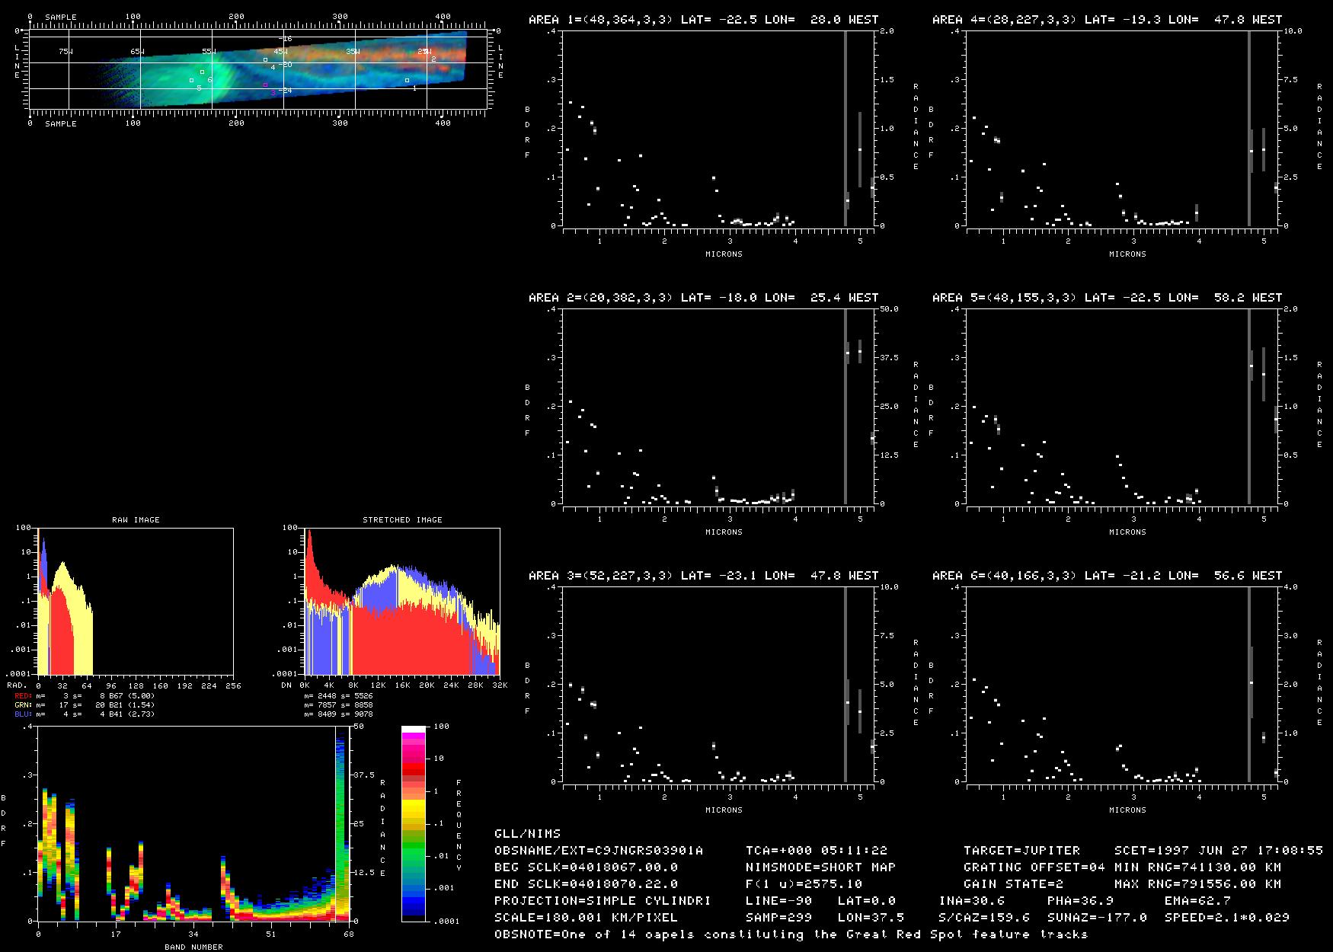Click the RED channel statistics line
The image size is (1333, 952).
pyautogui.click(x=85, y=696)
